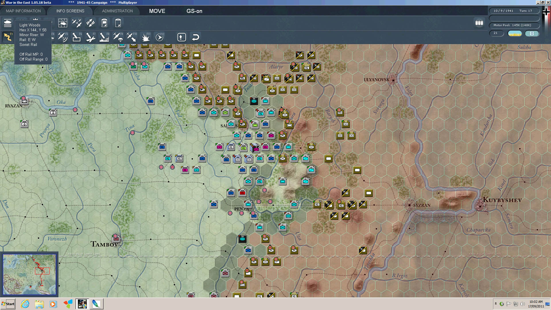Select the red unit counter at Tambov

(116, 238)
